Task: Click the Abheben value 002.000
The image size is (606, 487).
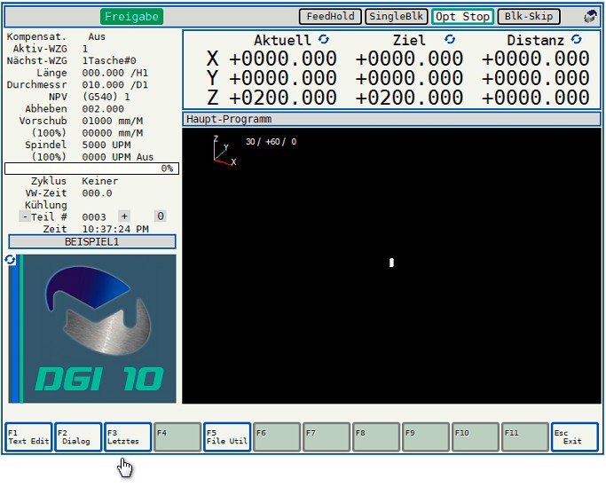Action: 103,109
